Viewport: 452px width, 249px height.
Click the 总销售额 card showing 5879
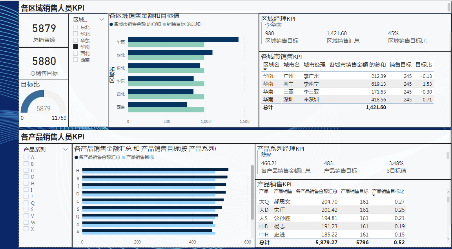coord(44,31)
